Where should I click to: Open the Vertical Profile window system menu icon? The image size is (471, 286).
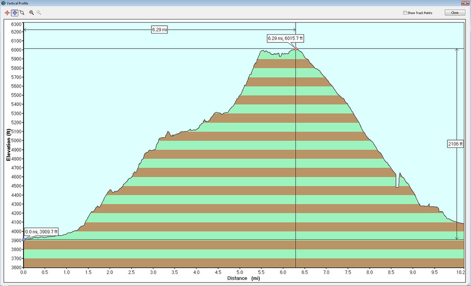3,3
